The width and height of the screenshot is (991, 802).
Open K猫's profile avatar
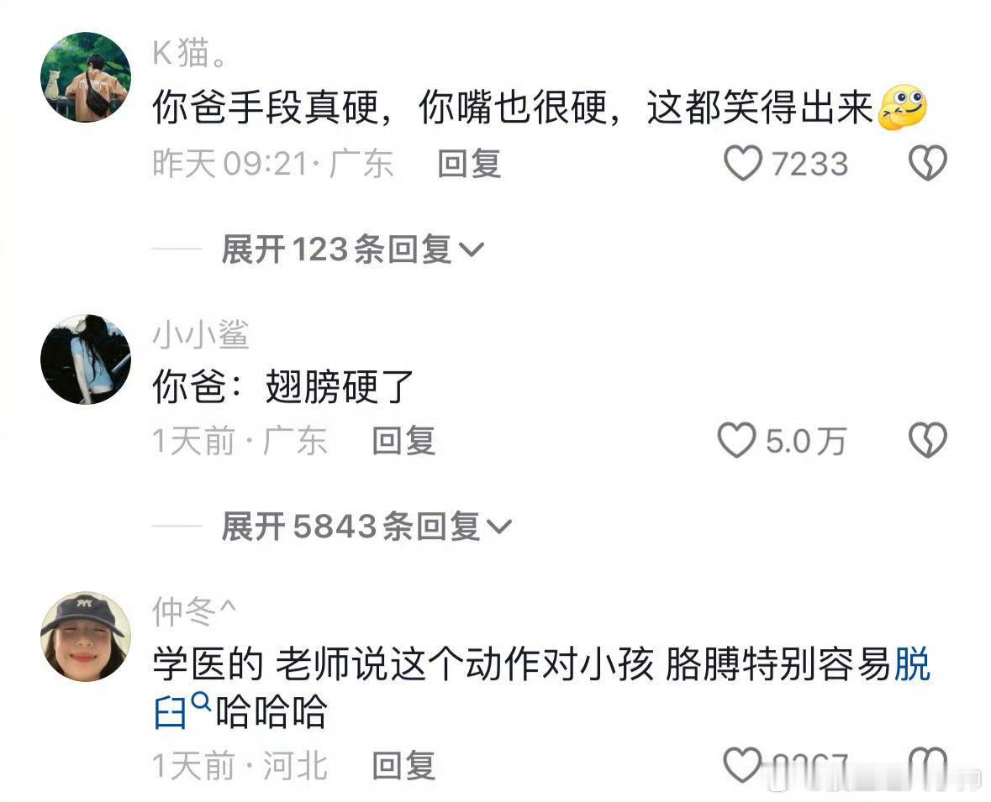86,77
